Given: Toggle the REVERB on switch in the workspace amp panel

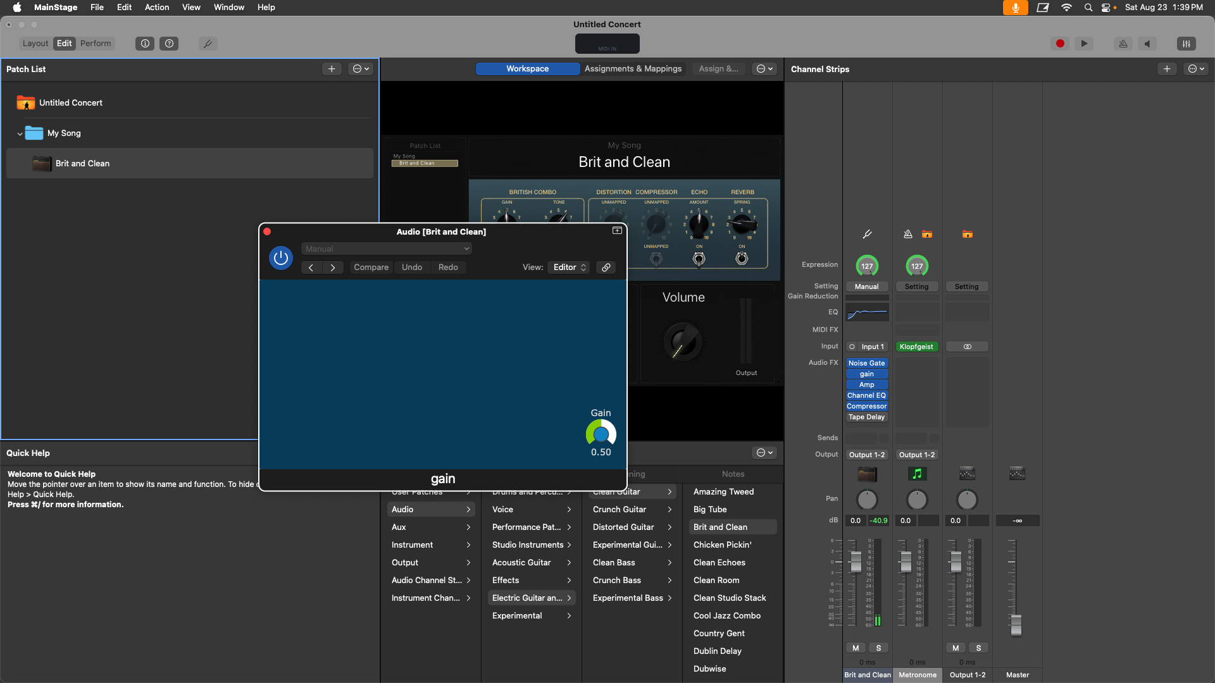Looking at the screenshot, I should point(742,259).
